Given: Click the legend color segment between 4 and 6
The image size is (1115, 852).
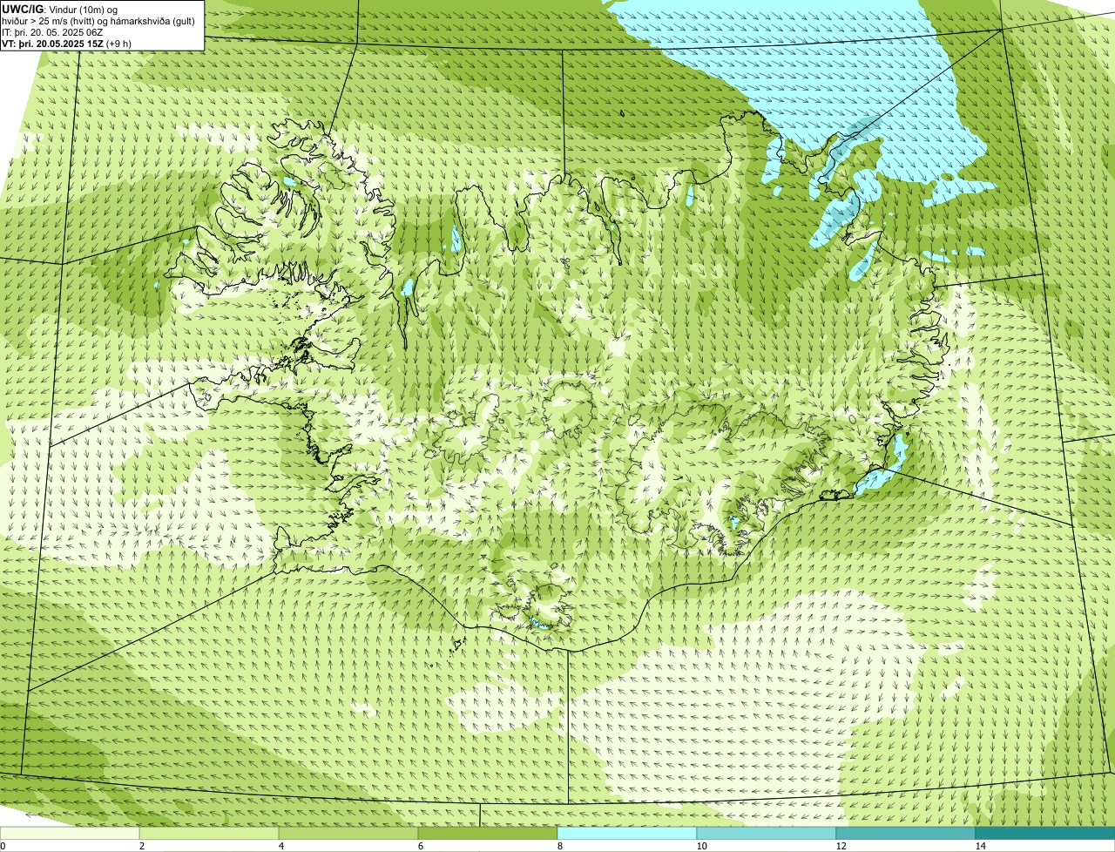Looking at the screenshot, I should point(348,833).
